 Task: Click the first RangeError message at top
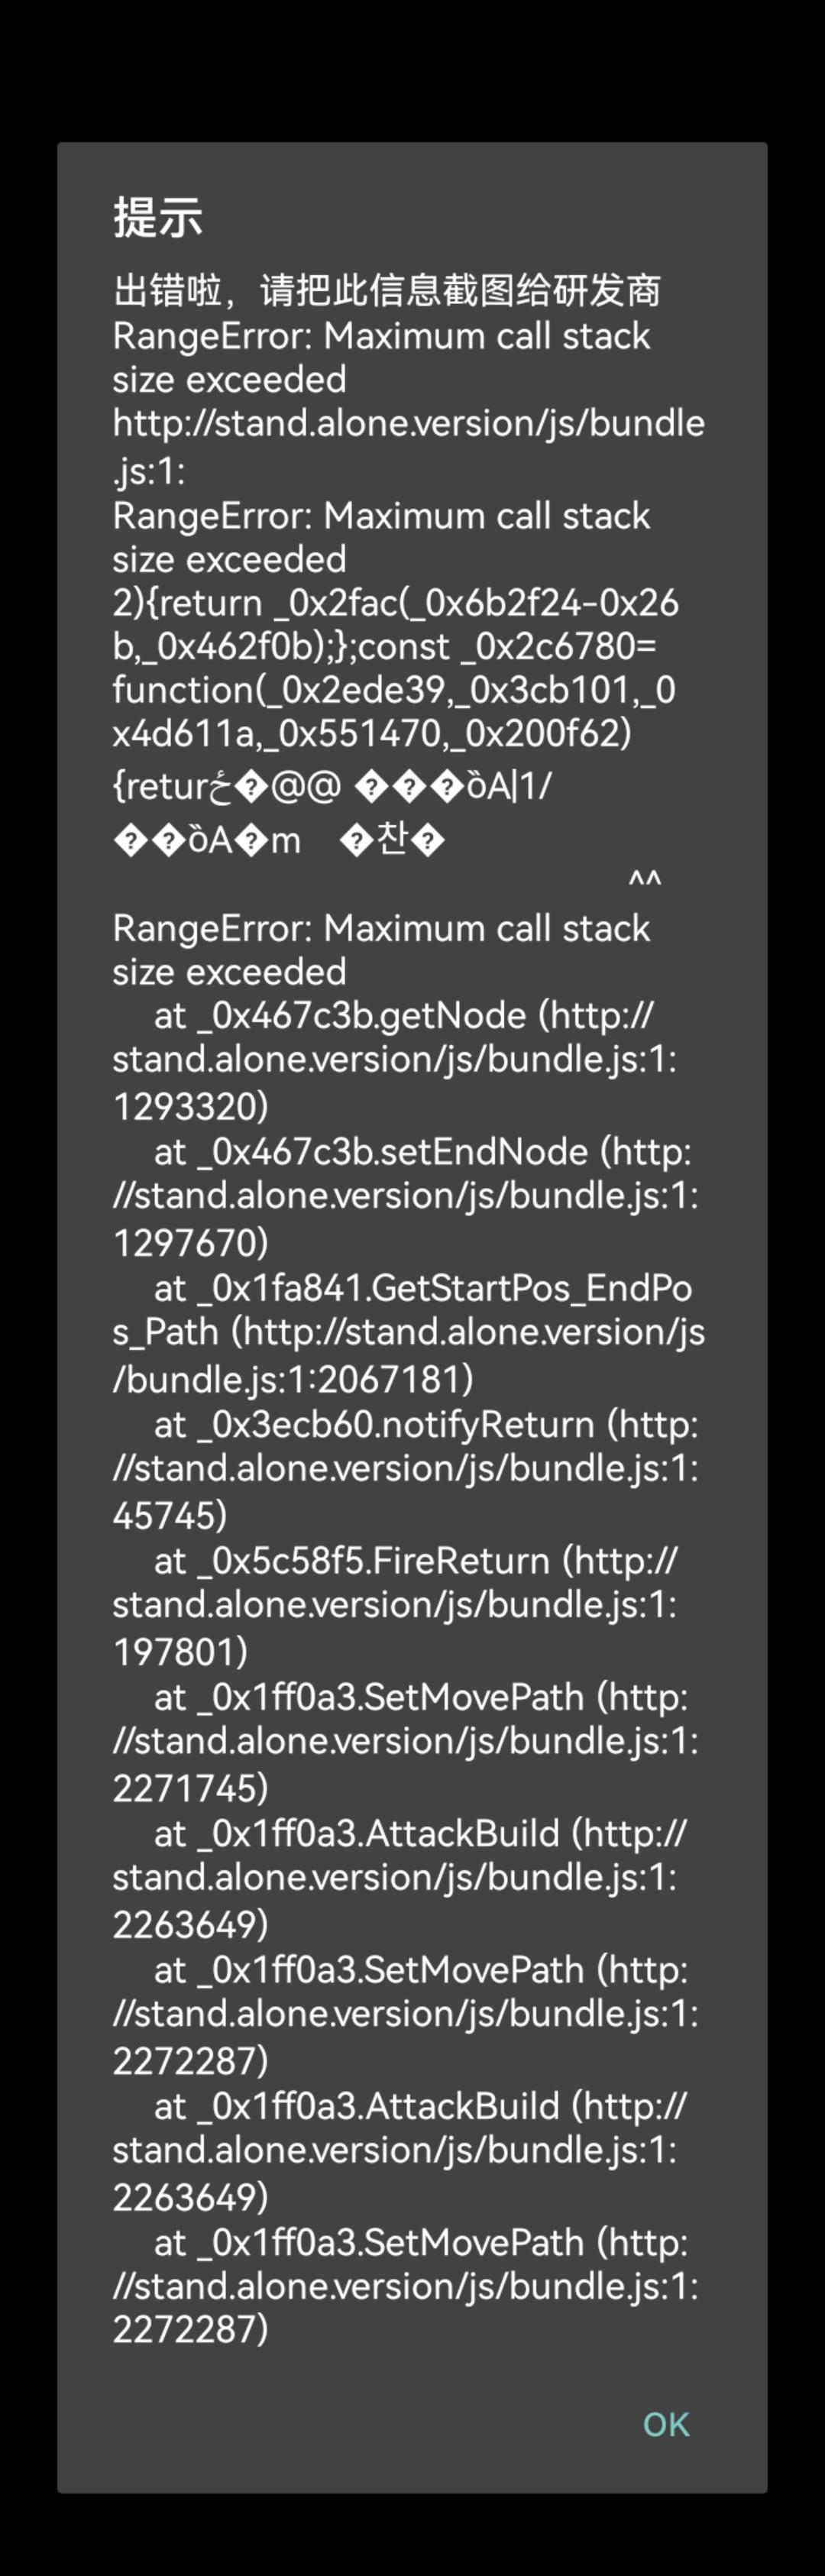pyautogui.click(x=380, y=357)
